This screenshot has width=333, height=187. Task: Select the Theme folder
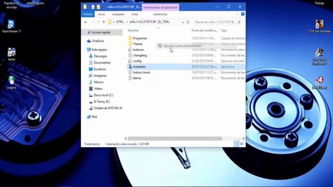click(137, 44)
